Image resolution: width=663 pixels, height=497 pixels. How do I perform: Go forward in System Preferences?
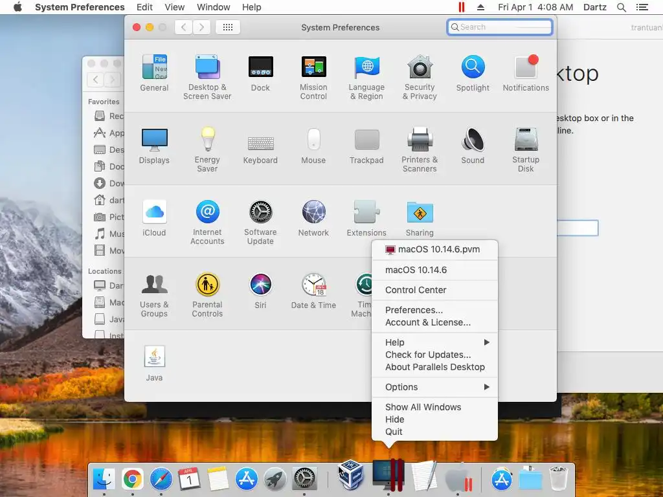(202, 27)
